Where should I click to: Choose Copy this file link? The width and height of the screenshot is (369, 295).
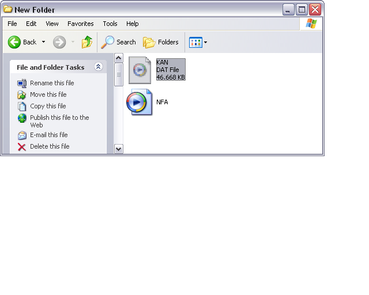click(x=48, y=106)
